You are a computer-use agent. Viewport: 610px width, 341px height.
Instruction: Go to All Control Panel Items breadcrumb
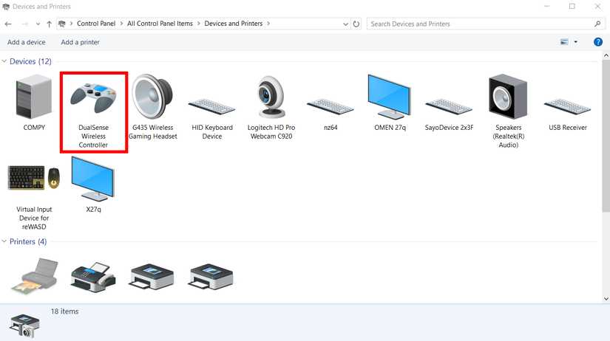160,24
